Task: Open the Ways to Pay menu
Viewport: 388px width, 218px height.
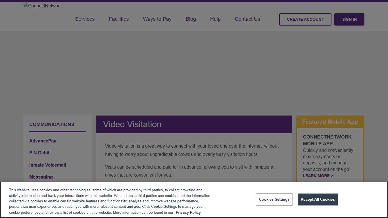Action: pos(157,19)
